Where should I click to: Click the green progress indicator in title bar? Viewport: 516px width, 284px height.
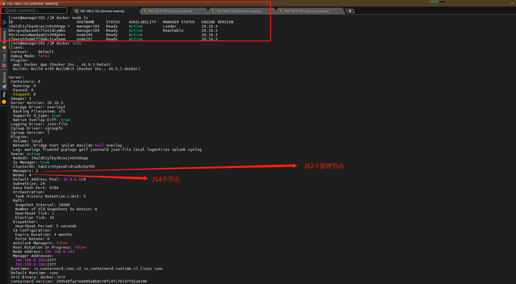coord(438,2)
